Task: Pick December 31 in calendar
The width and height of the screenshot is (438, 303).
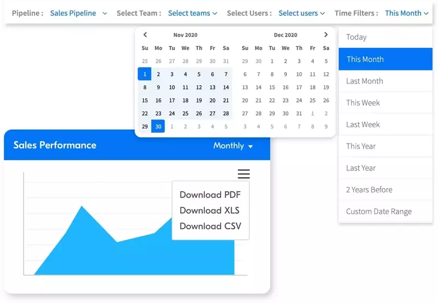Action: click(x=299, y=114)
